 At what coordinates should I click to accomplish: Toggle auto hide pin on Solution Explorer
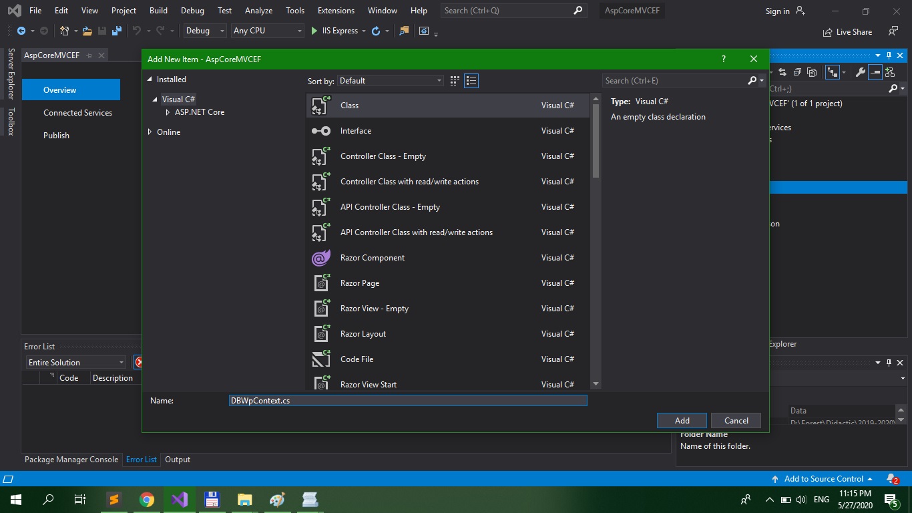(x=889, y=55)
